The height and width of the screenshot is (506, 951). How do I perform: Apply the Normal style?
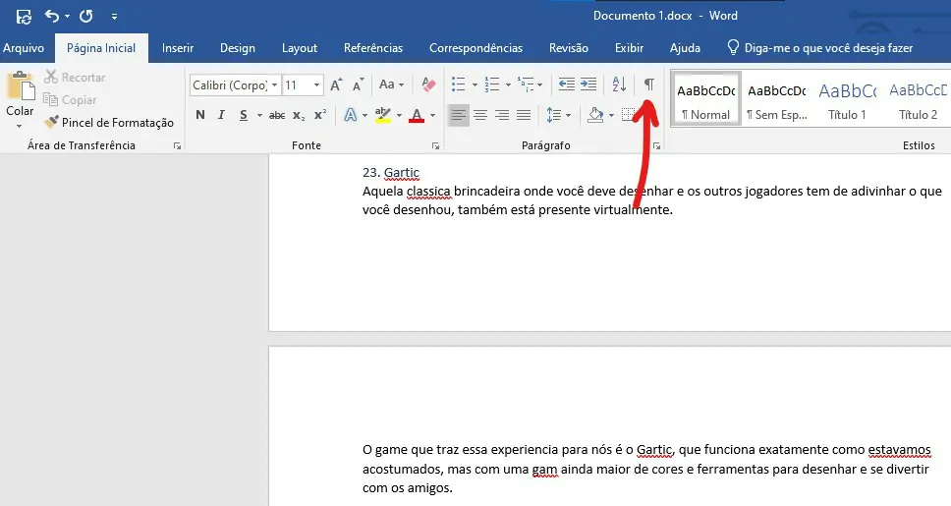tap(706, 99)
